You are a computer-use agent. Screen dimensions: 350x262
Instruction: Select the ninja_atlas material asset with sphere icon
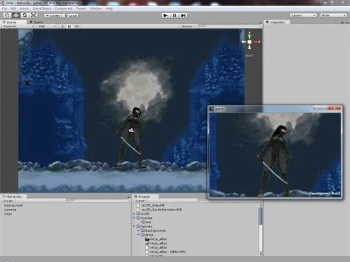click(156, 243)
